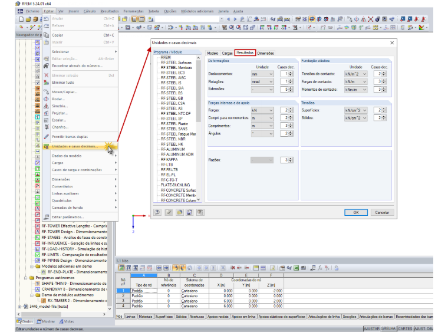Open the Vistas navigator tab
This screenshot has width=448, height=332.
tap(66, 321)
